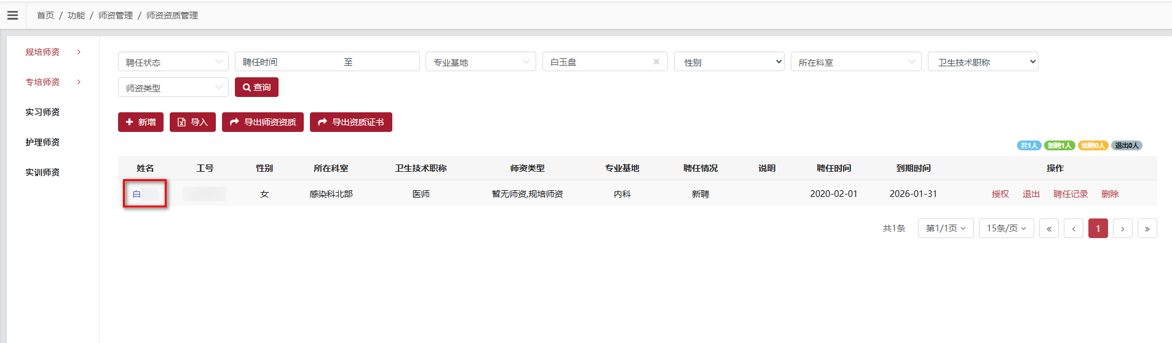Open the 卫生技术职称 select box
Screen dimensions: 1172x343
click(x=983, y=62)
